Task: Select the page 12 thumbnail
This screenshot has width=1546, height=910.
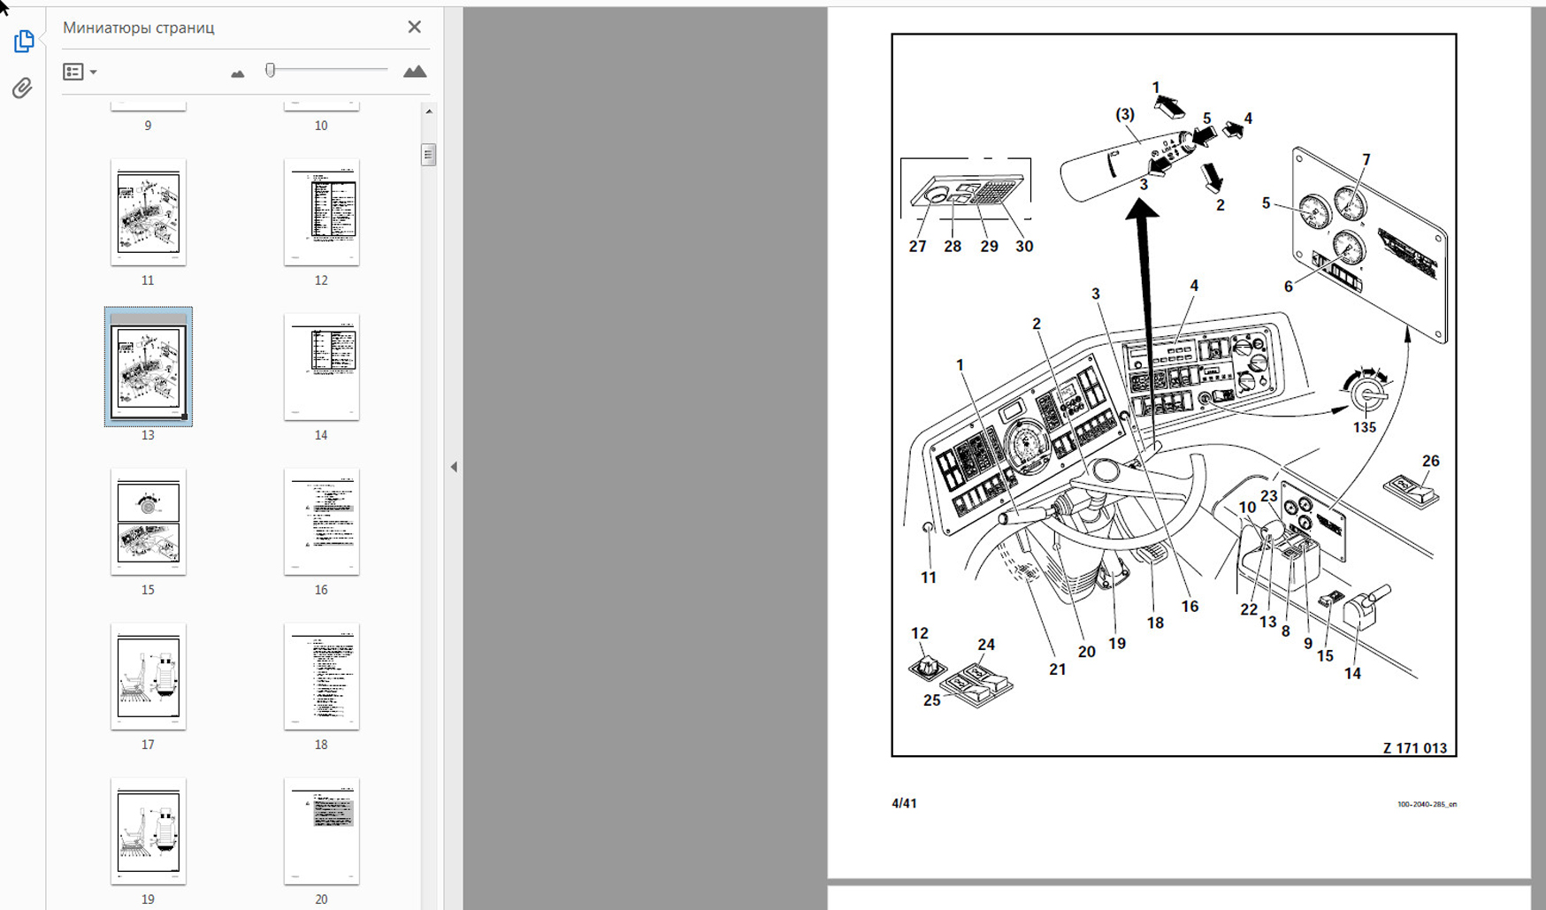Action: pos(321,212)
